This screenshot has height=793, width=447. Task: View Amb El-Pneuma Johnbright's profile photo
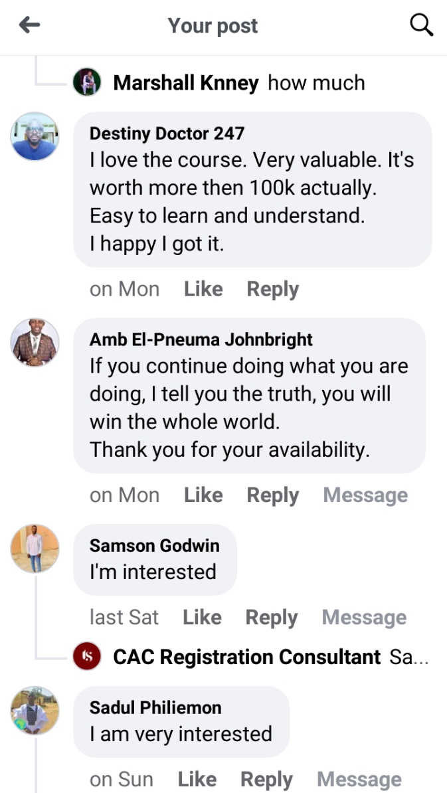35,342
